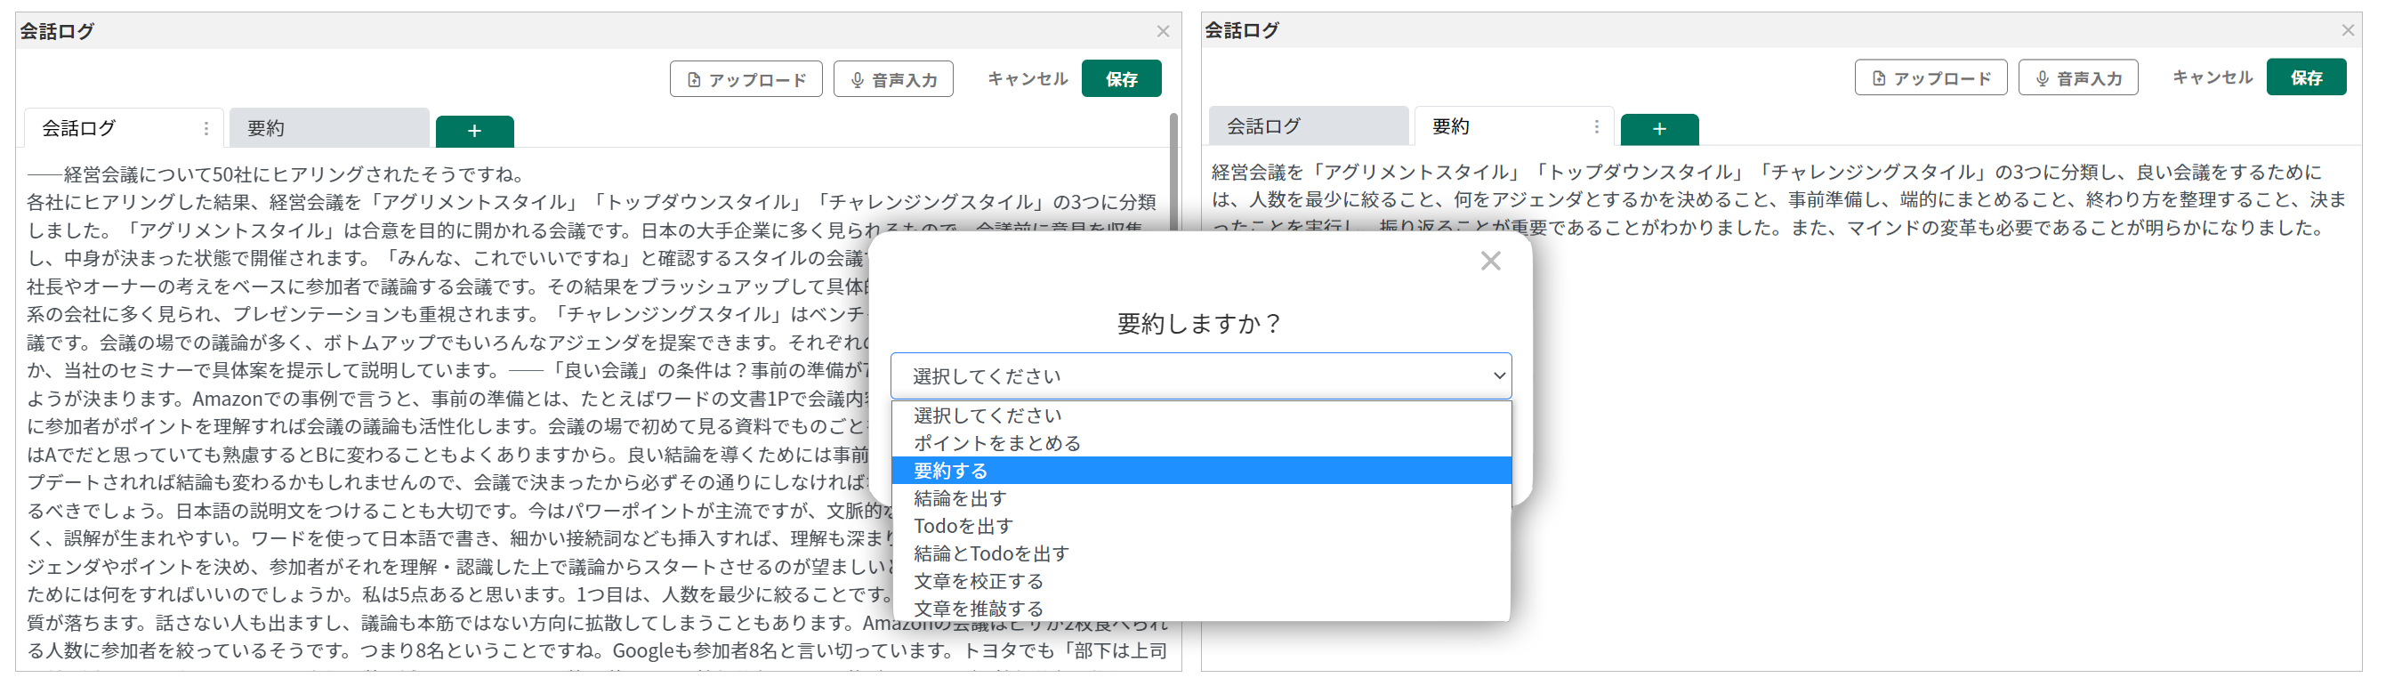Click 保存 button in left panel
The image size is (2402, 694).
point(1121,79)
